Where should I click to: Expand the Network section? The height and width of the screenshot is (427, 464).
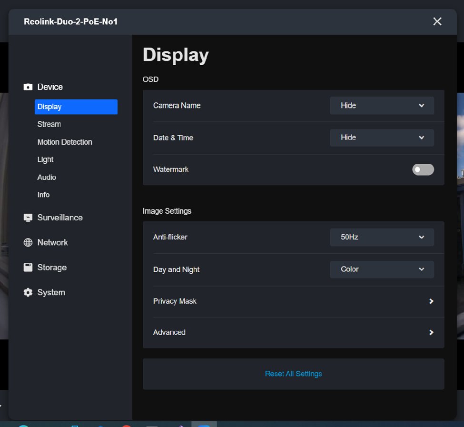[x=53, y=242]
